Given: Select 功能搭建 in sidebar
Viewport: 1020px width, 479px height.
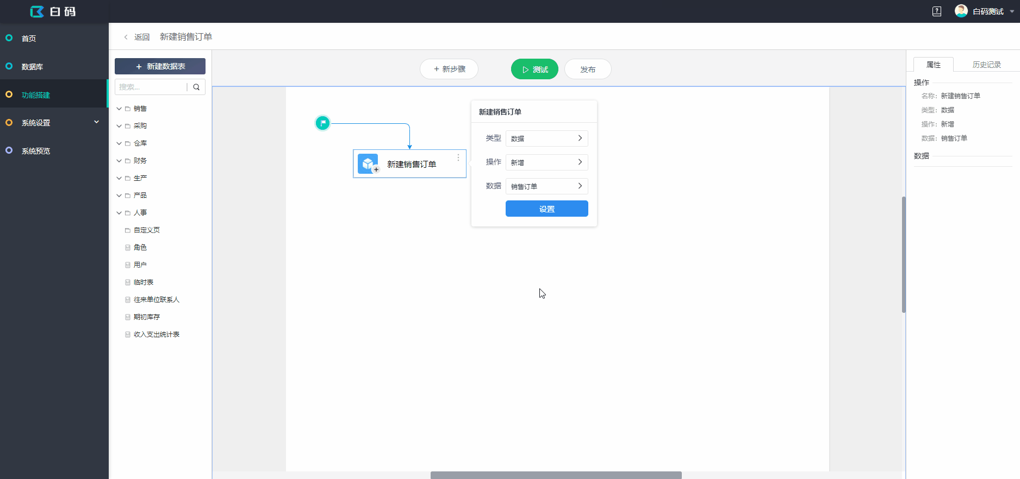Looking at the screenshot, I should [54, 94].
